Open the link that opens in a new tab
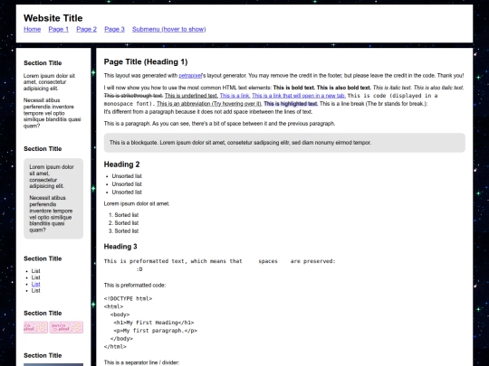Screen dimensions: 489x366 [x=299, y=96]
